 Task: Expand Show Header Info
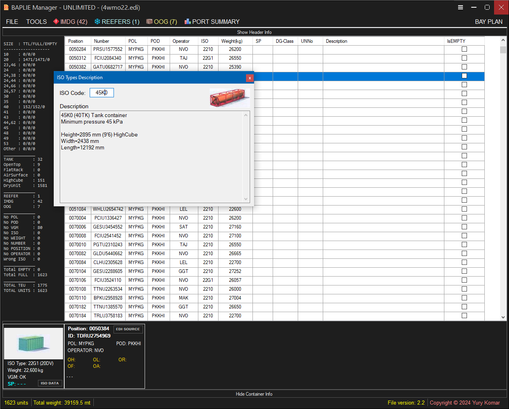coord(254,32)
